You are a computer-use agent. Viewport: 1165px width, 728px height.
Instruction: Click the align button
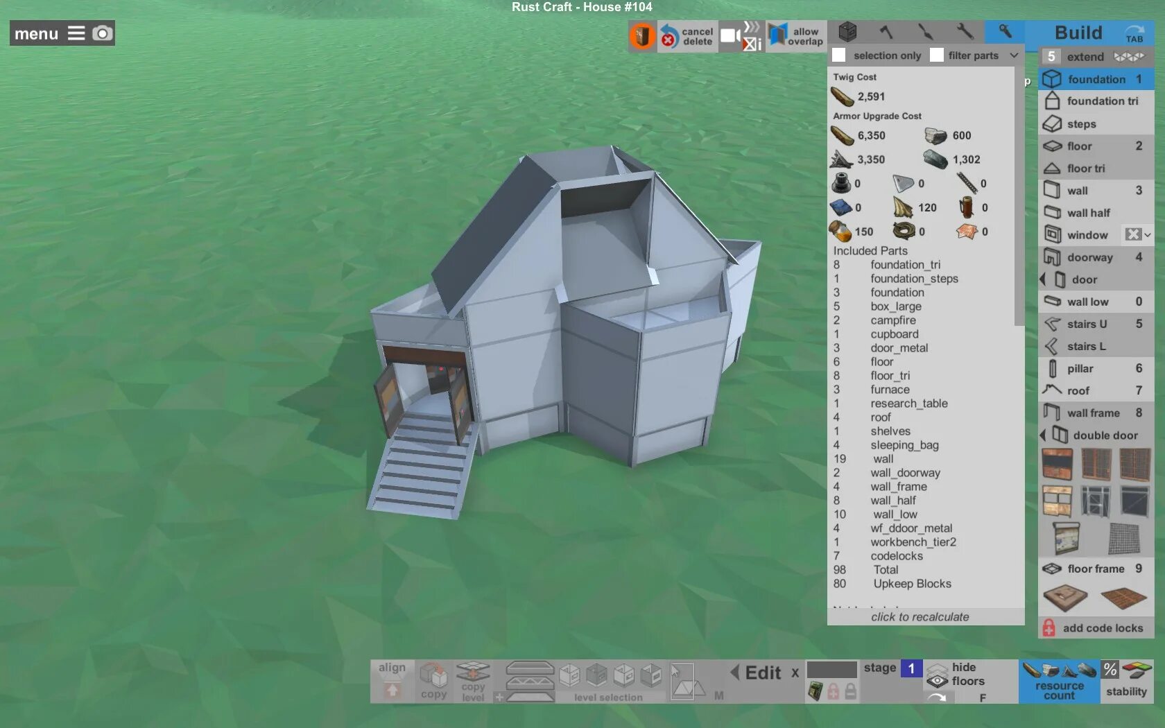[392, 681]
